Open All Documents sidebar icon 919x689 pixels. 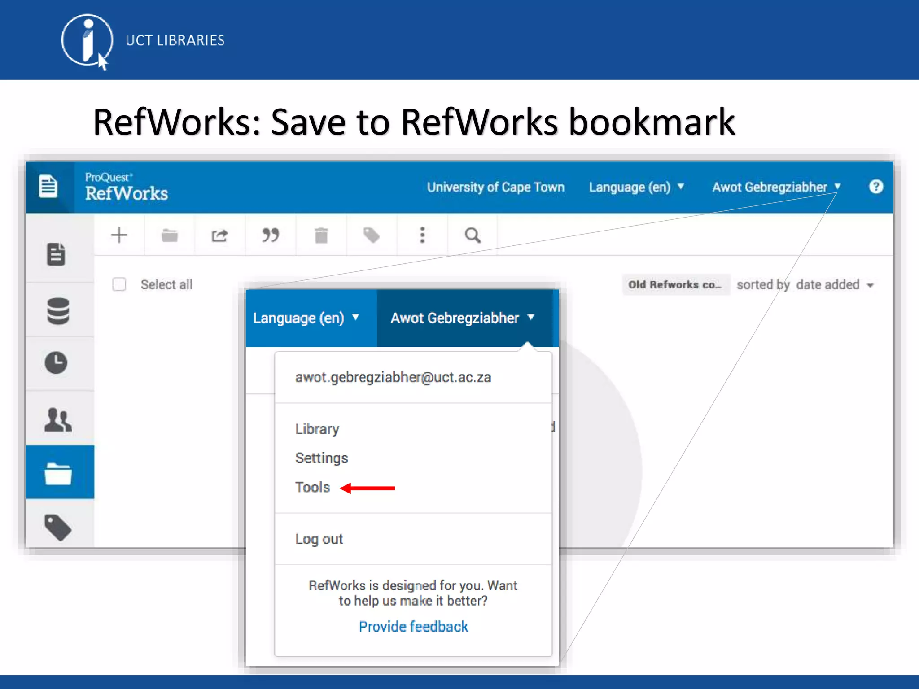tap(56, 254)
